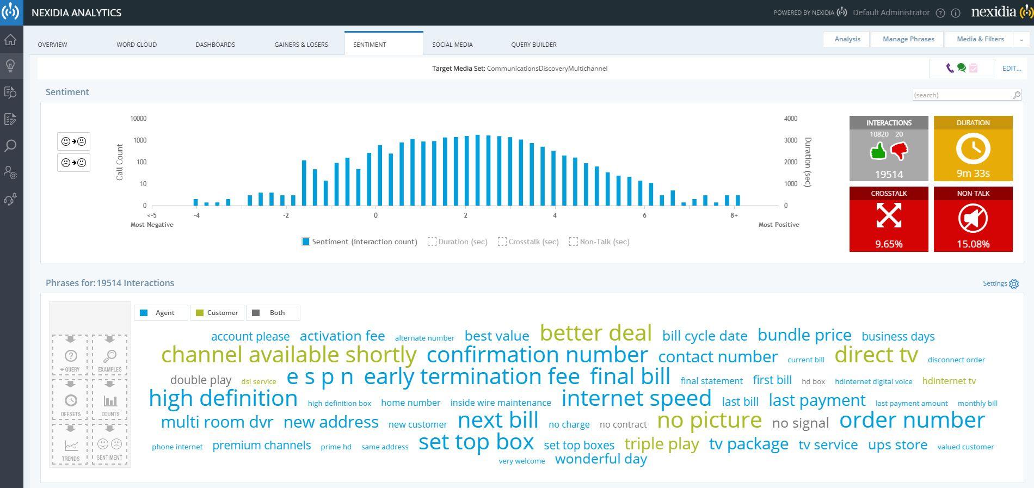Click the Counts drop target
Image resolution: width=1034 pixels, height=488 pixels.
point(109,399)
